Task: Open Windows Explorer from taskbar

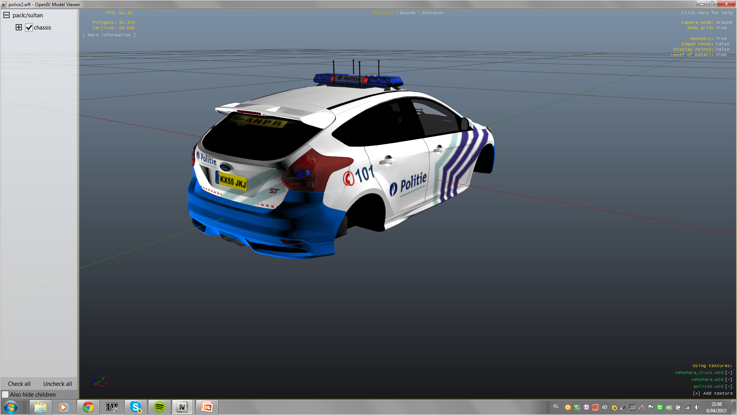Action: point(40,407)
